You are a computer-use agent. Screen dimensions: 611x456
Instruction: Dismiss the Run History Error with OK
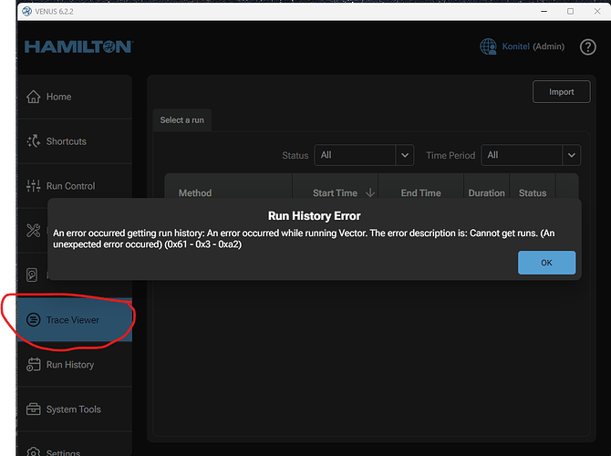(546, 263)
